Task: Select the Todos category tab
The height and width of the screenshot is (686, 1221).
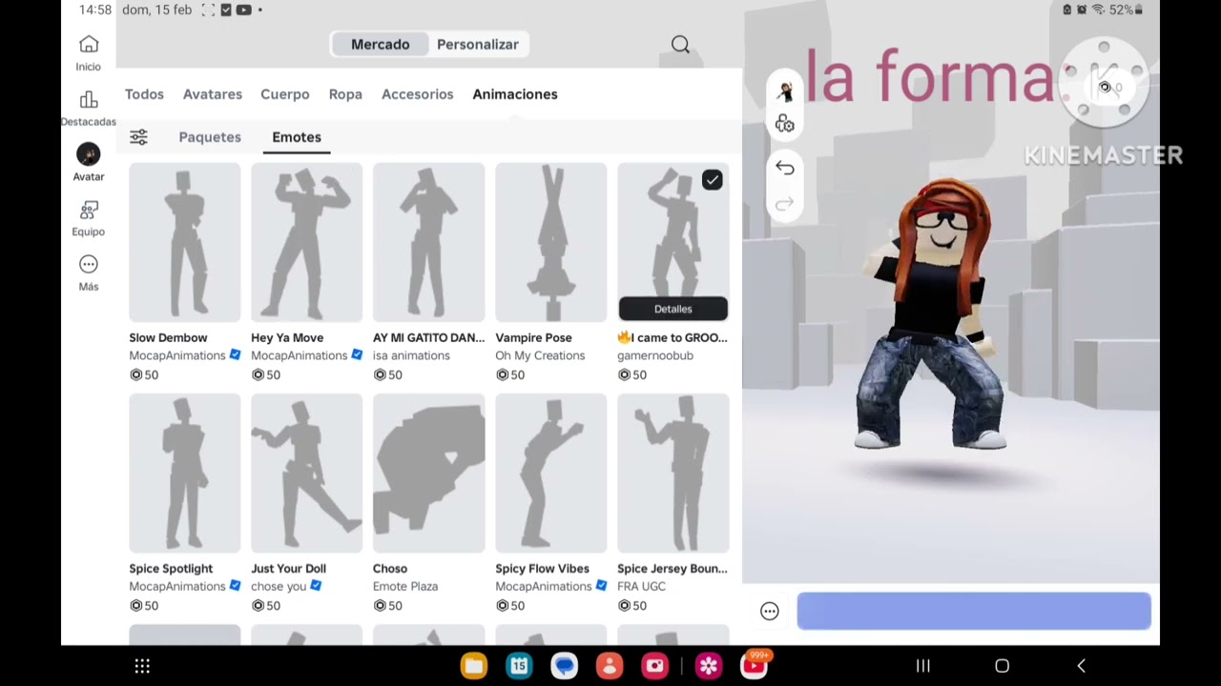Action: pos(144,94)
